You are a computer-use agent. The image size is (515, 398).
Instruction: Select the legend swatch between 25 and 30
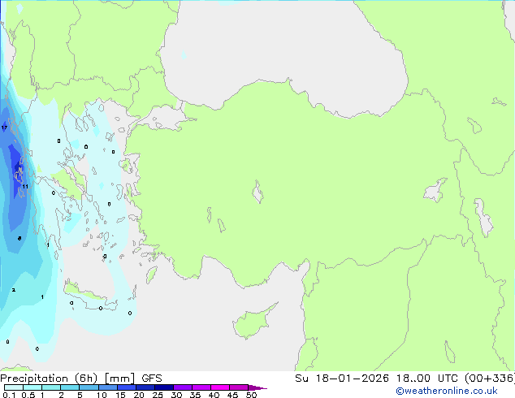pos(164,387)
